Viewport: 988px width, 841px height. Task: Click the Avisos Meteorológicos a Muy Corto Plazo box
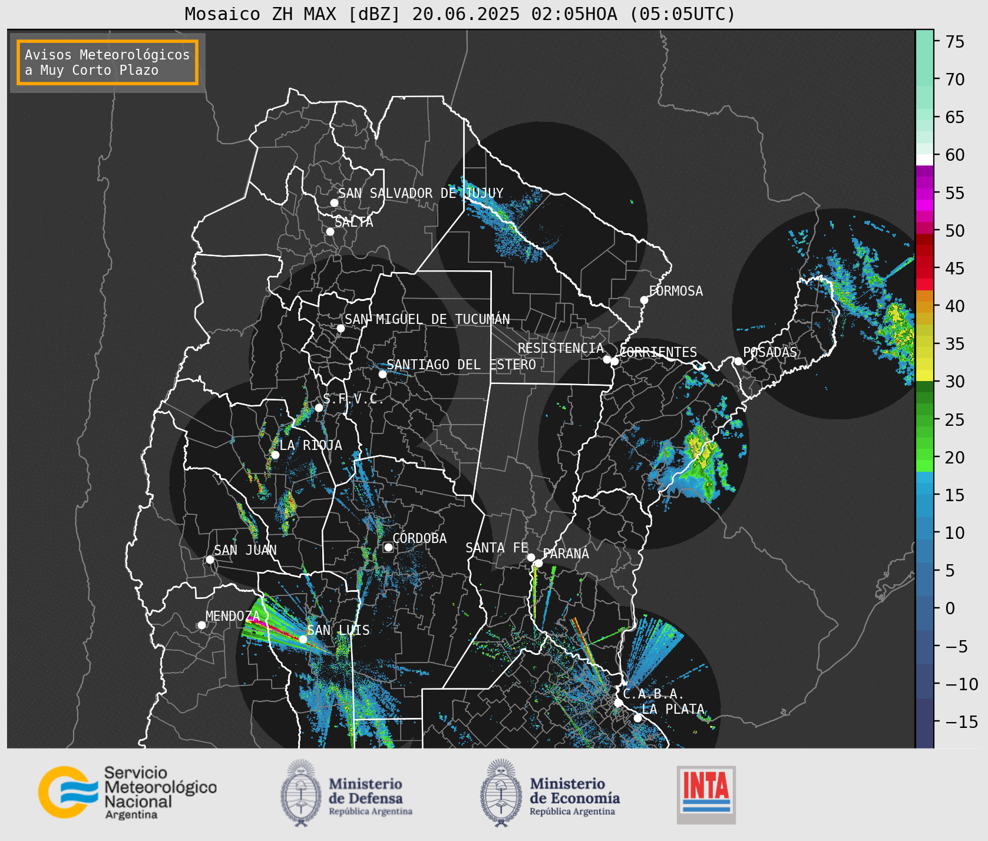coord(107,62)
